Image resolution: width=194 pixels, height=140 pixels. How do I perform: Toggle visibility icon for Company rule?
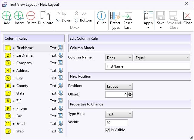click(60, 63)
